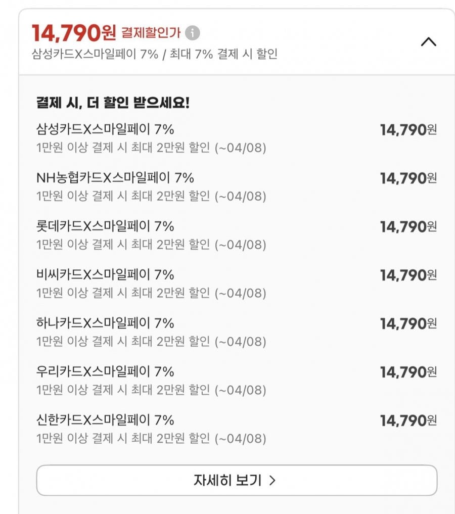Viewport: 455px width, 514px height.
Task: Collapse the payment discount panel chevron
Action: pyautogui.click(x=428, y=42)
